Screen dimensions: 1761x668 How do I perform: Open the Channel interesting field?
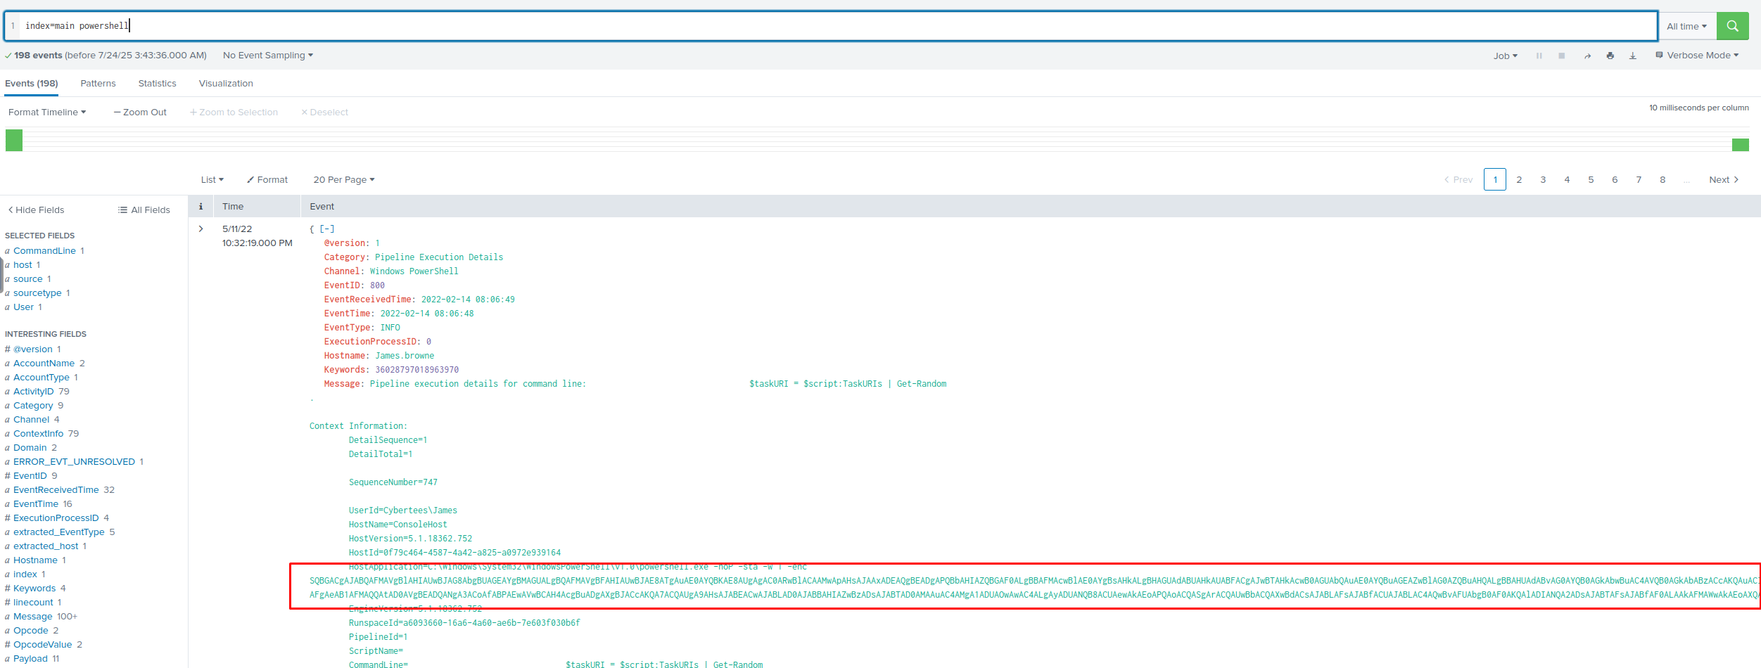pyautogui.click(x=31, y=419)
